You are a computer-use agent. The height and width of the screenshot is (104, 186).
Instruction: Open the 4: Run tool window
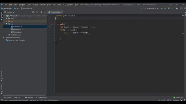click(x=8, y=98)
